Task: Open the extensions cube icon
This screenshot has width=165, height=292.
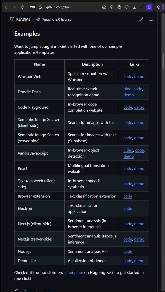Action: tap(159, 7)
